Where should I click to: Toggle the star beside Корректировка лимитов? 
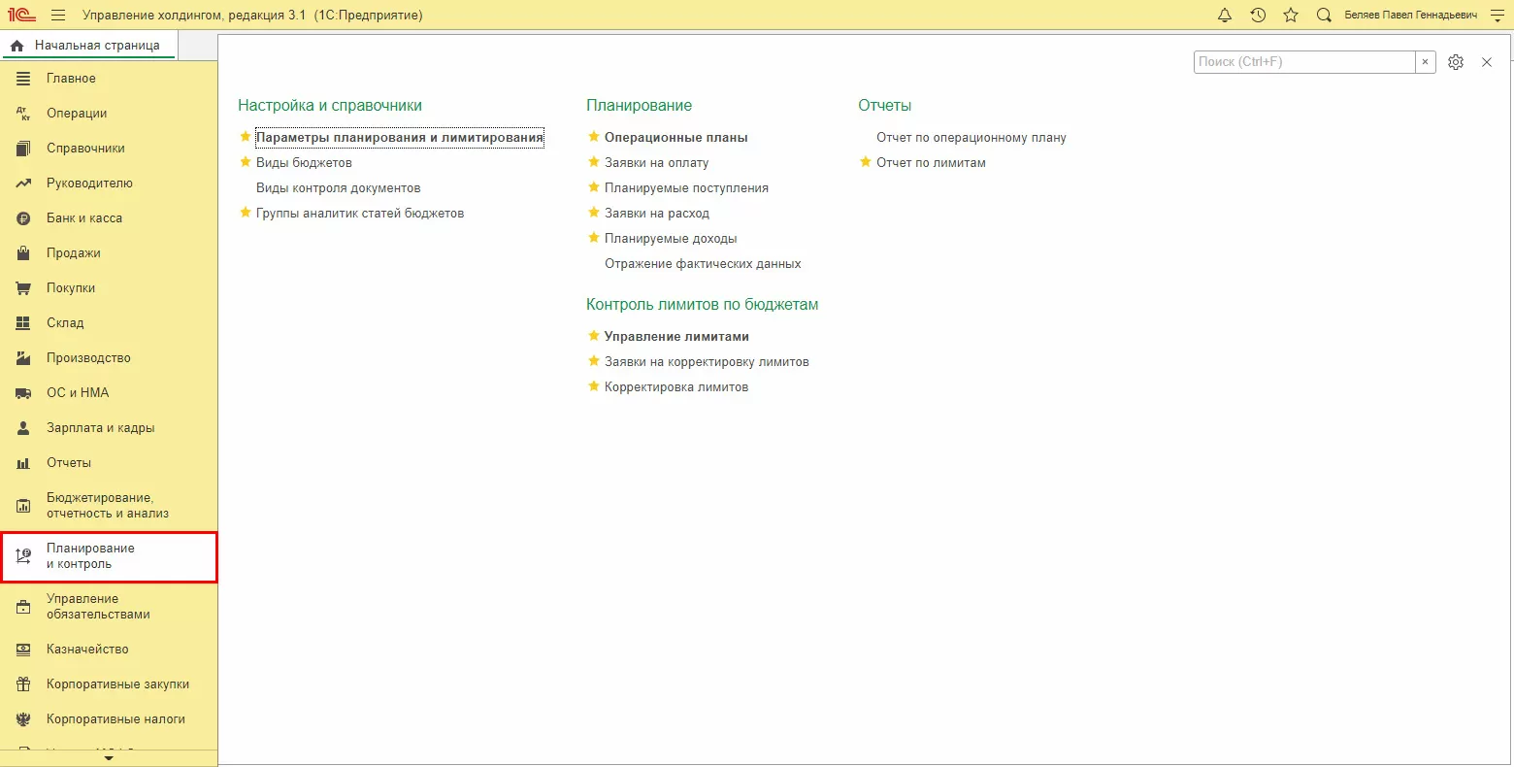pos(594,386)
